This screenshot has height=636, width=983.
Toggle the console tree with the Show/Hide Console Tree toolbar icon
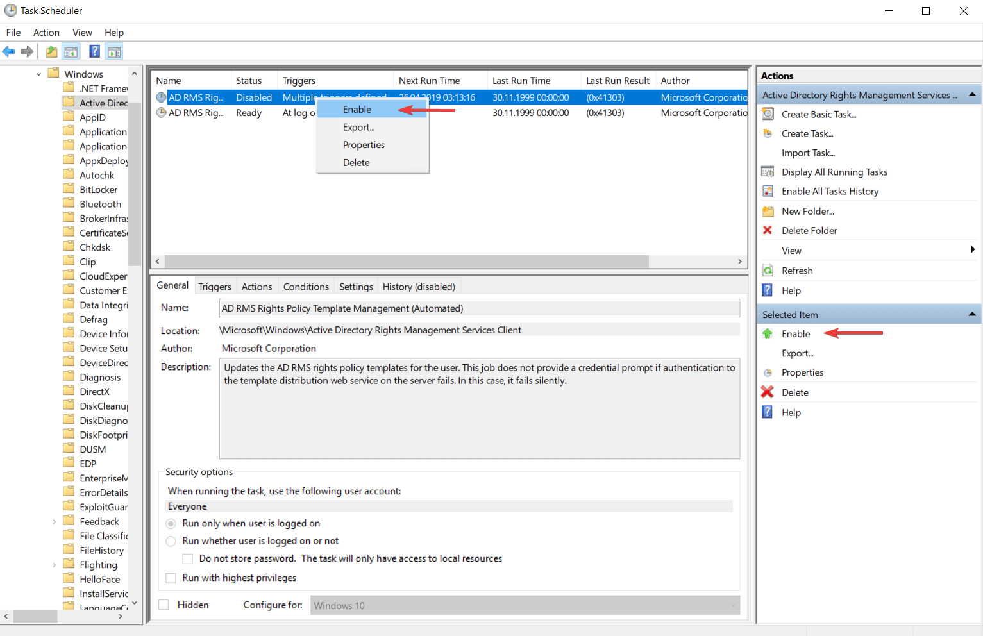pyautogui.click(x=71, y=51)
